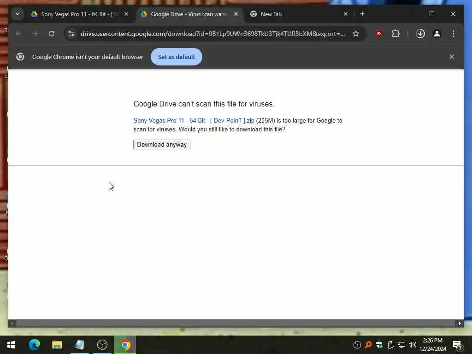Maximize the Chrome window
Screen dimensions: 472x354
point(431,14)
